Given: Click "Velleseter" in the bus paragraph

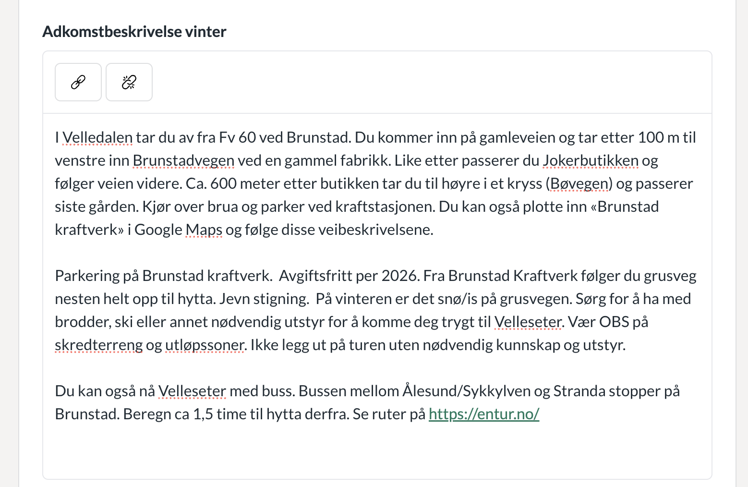Looking at the screenshot, I should pos(192,391).
